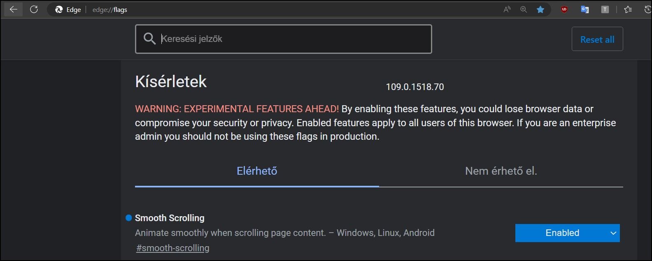
Task: Open the Read aloud icon
Action: click(x=507, y=9)
